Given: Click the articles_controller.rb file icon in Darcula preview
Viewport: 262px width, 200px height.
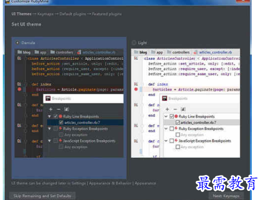Looking at the screenshot, I should pyautogui.click(x=79, y=52).
